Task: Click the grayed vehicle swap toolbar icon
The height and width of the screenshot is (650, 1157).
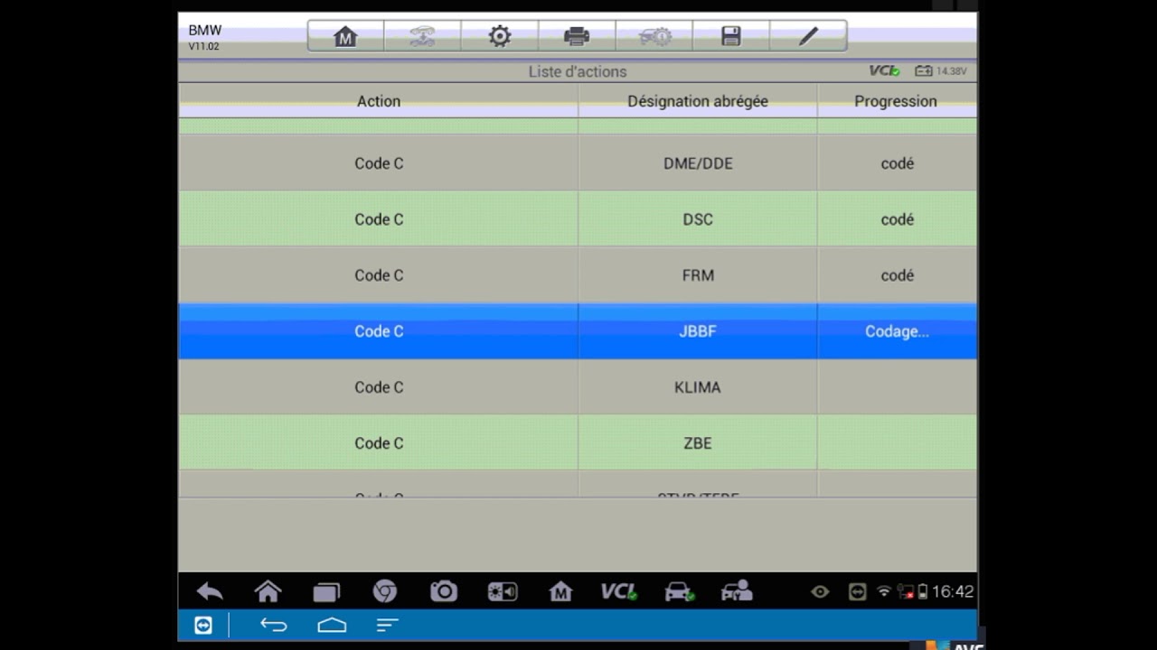Action: click(x=422, y=36)
